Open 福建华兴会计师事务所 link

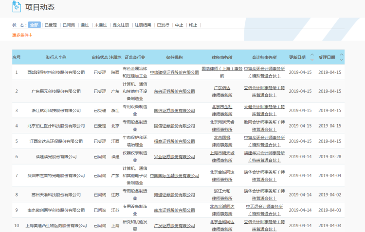coord(264,156)
